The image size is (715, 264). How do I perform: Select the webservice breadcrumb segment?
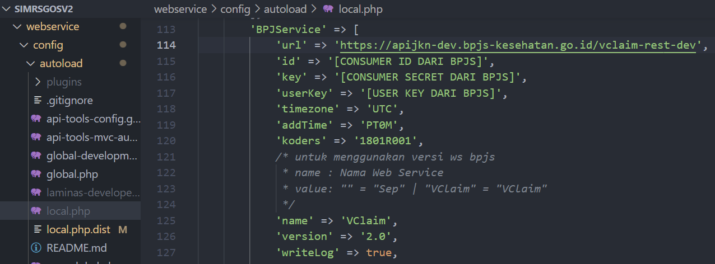point(176,10)
